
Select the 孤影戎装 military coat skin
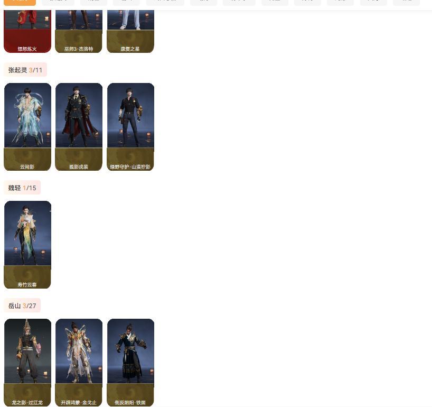click(x=79, y=127)
